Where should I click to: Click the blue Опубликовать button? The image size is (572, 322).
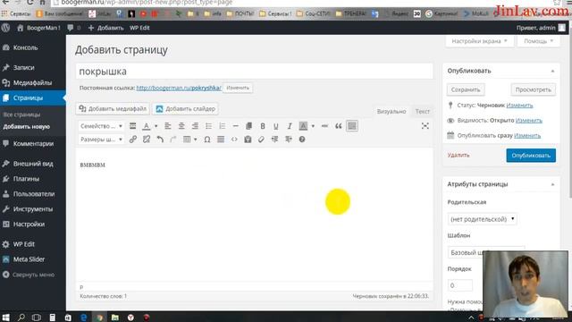click(x=531, y=155)
